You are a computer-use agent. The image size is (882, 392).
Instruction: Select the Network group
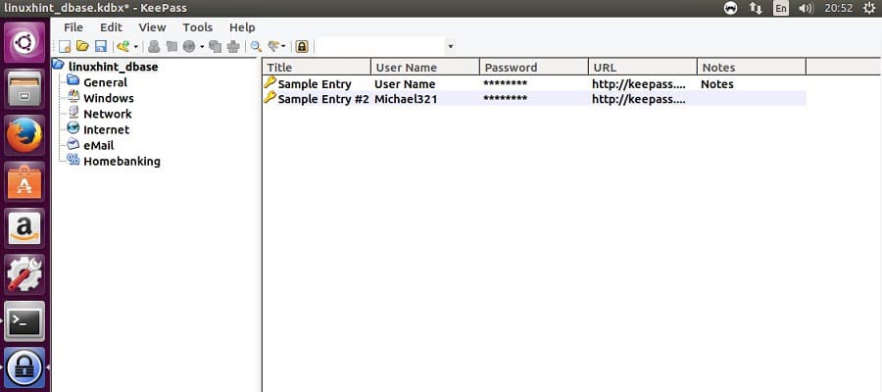tap(108, 114)
